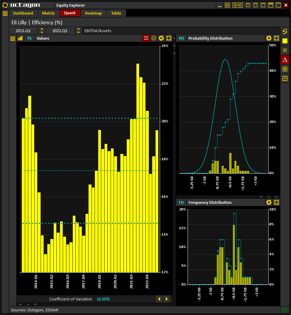The height and width of the screenshot is (315, 291).
Task: Select the 2023.Q3 end period field
Action: point(60,31)
